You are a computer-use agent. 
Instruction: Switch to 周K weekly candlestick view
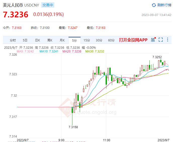point(50,40)
